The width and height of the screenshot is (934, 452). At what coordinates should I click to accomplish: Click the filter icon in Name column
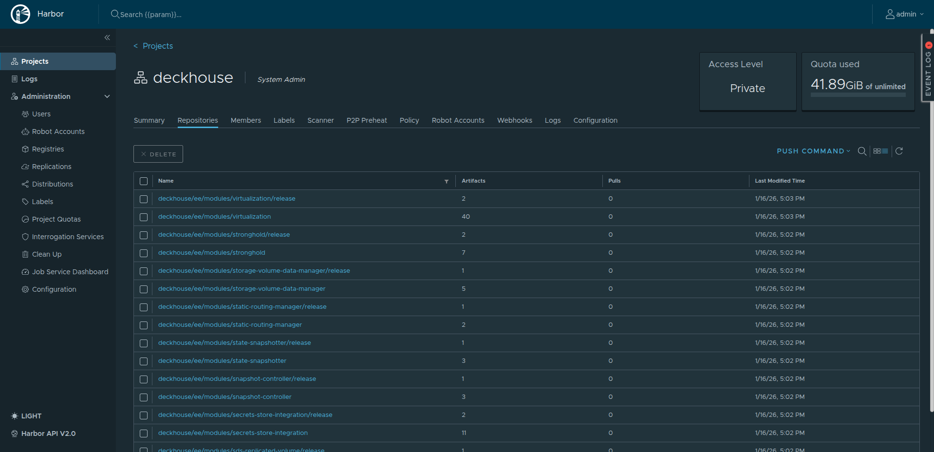coord(447,181)
